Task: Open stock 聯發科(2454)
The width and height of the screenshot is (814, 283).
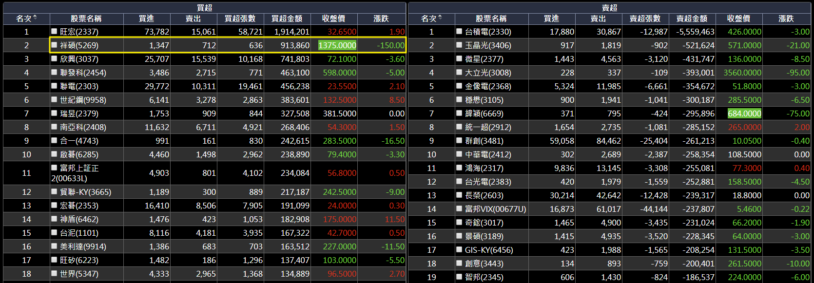Action: [x=83, y=73]
